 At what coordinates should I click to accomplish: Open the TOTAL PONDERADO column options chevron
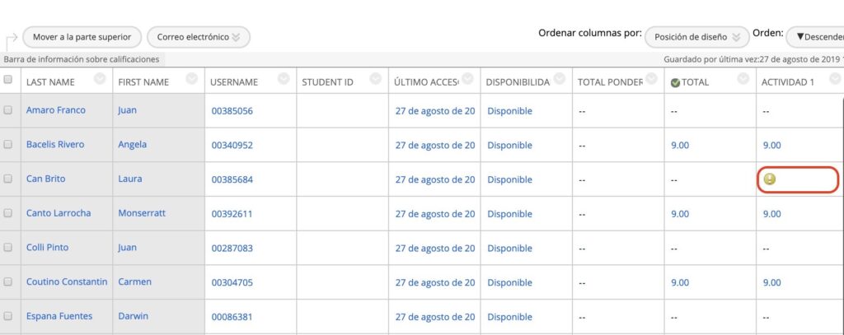652,78
